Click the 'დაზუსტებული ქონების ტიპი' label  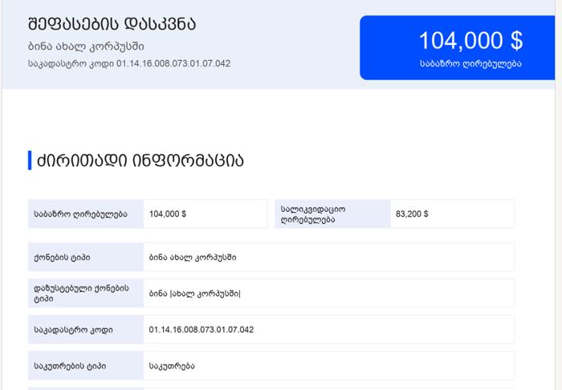pos(81,294)
